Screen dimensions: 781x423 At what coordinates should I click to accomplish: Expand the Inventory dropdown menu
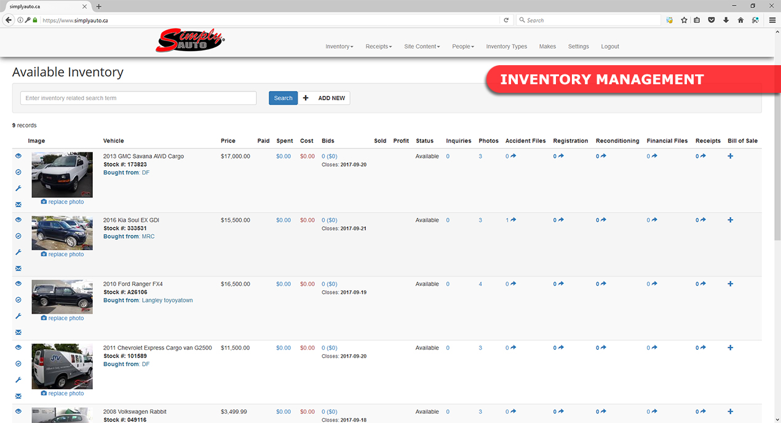click(x=339, y=47)
